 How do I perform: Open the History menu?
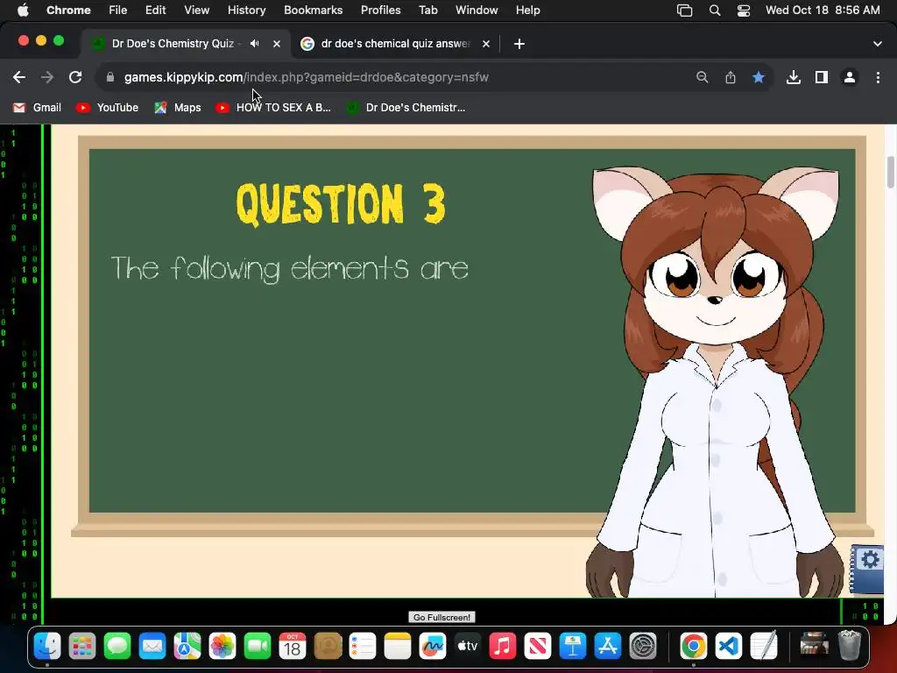tap(246, 11)
